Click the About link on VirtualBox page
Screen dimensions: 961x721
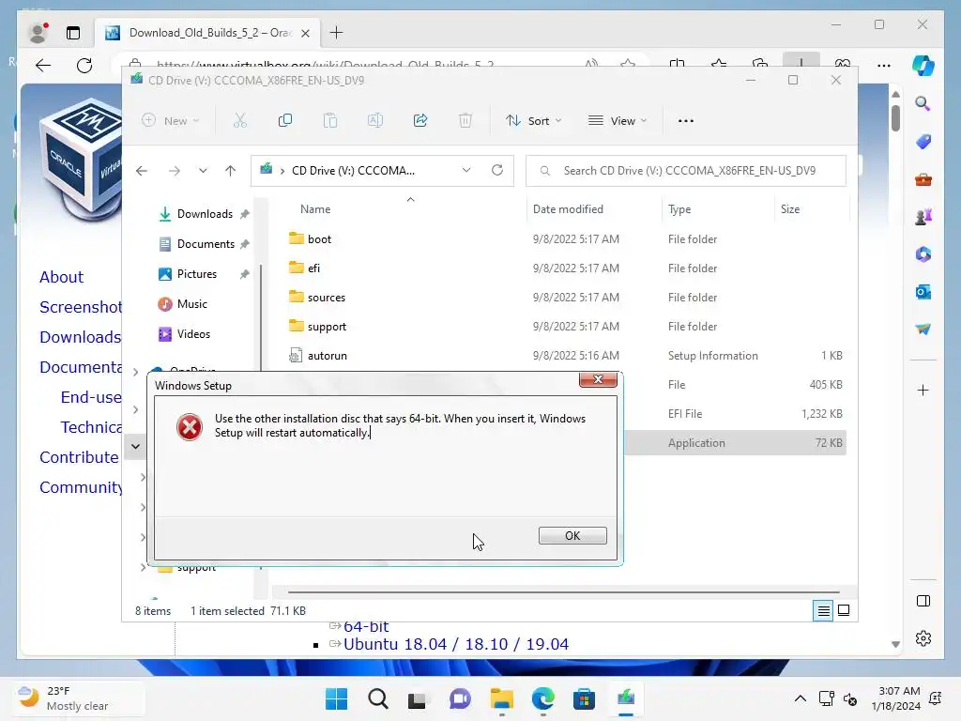(61, 277)
